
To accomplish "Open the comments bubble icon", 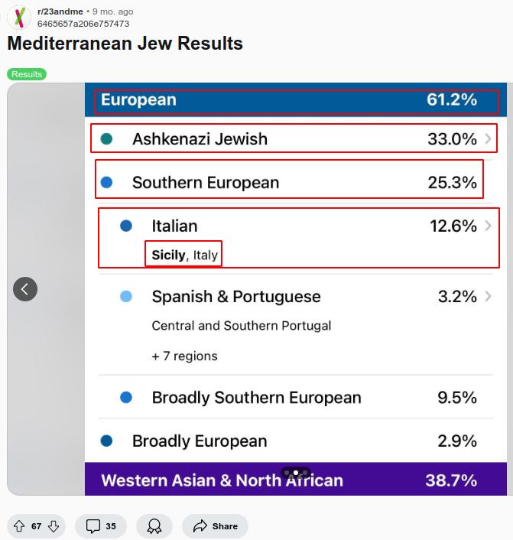I will [93, 526].
